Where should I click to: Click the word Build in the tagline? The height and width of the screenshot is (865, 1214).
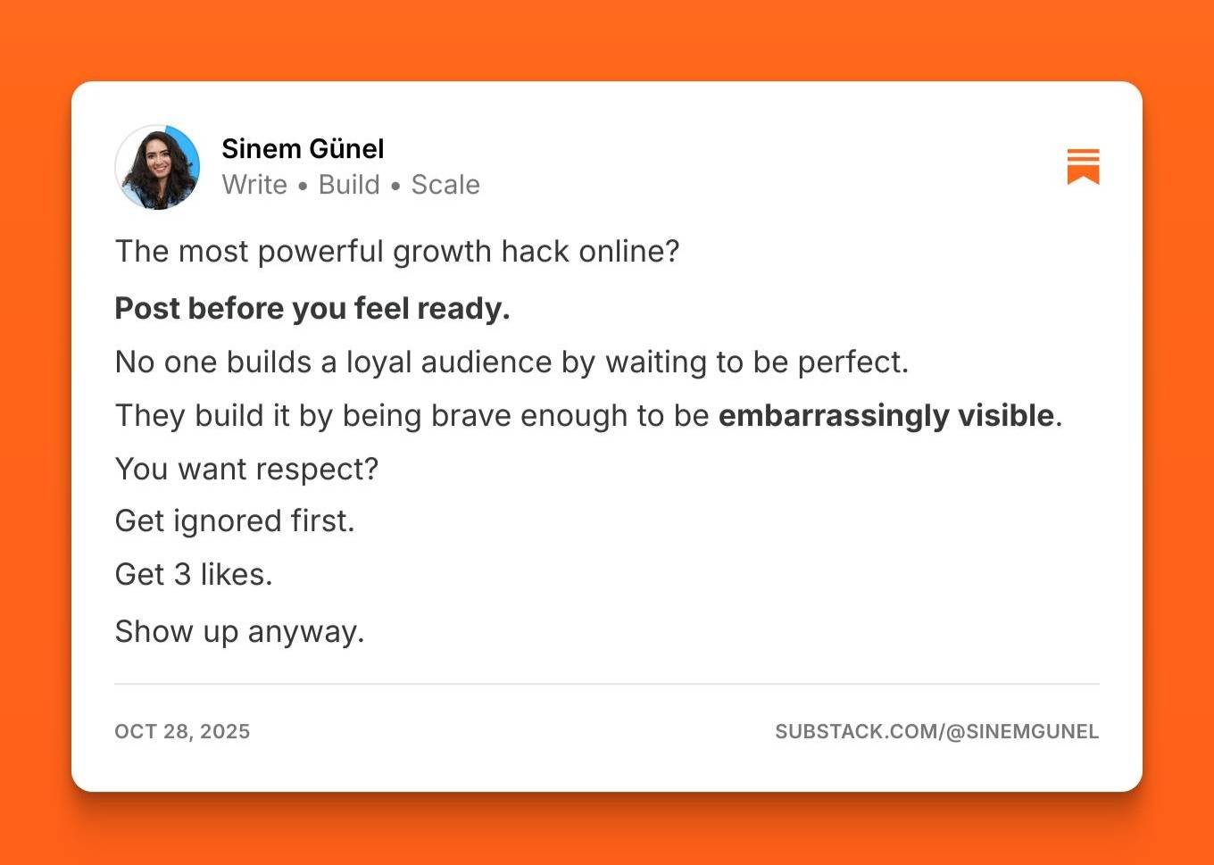pyautogui.click(x=349, y=185)
